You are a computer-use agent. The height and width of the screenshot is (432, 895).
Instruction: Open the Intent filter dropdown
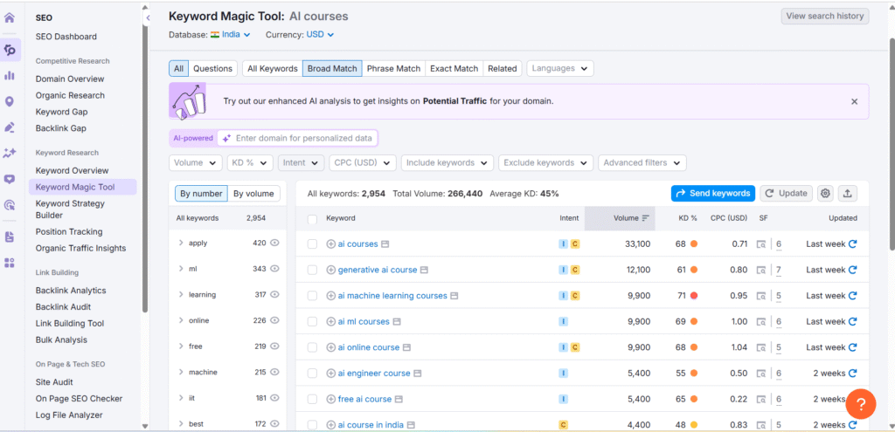pyautogui.click(x=301, y=162)
